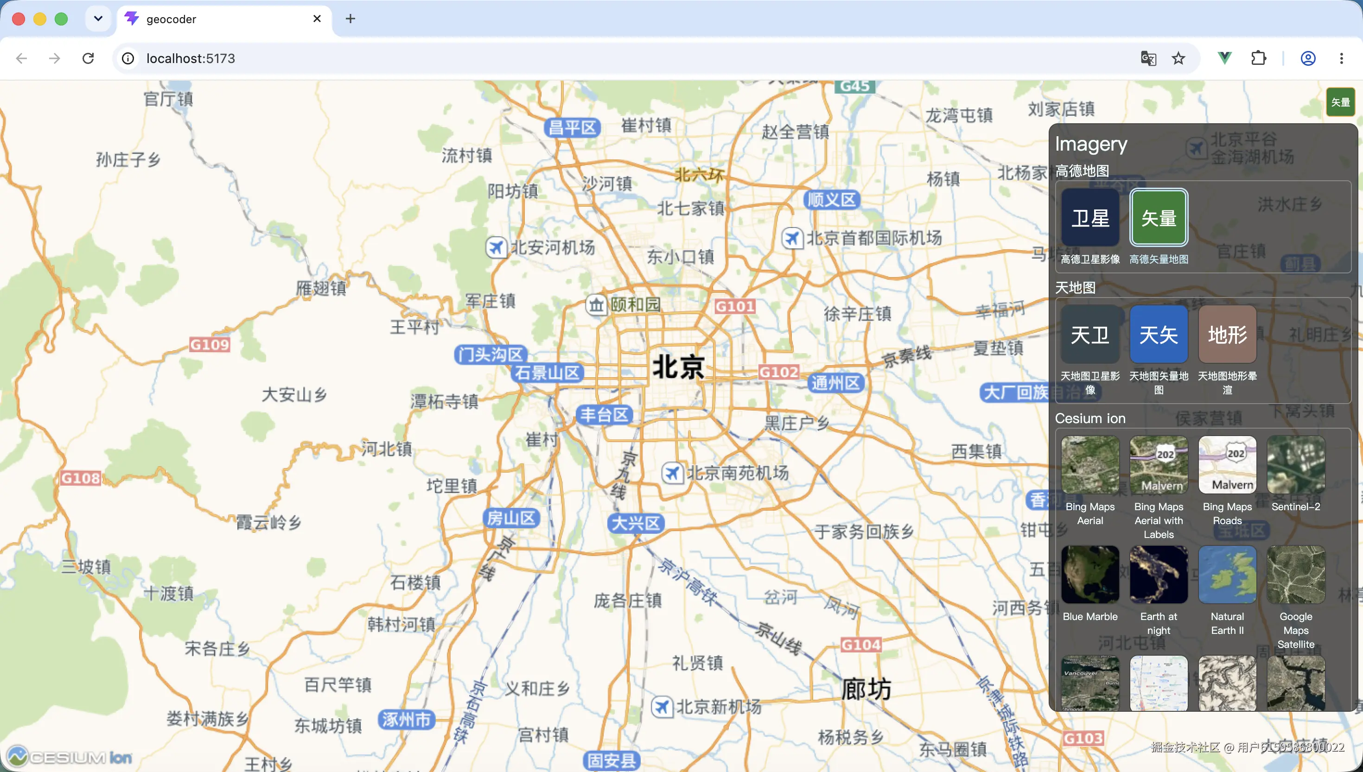
Task: Click the browser back arrow
Action: click(x=22, y=58)
